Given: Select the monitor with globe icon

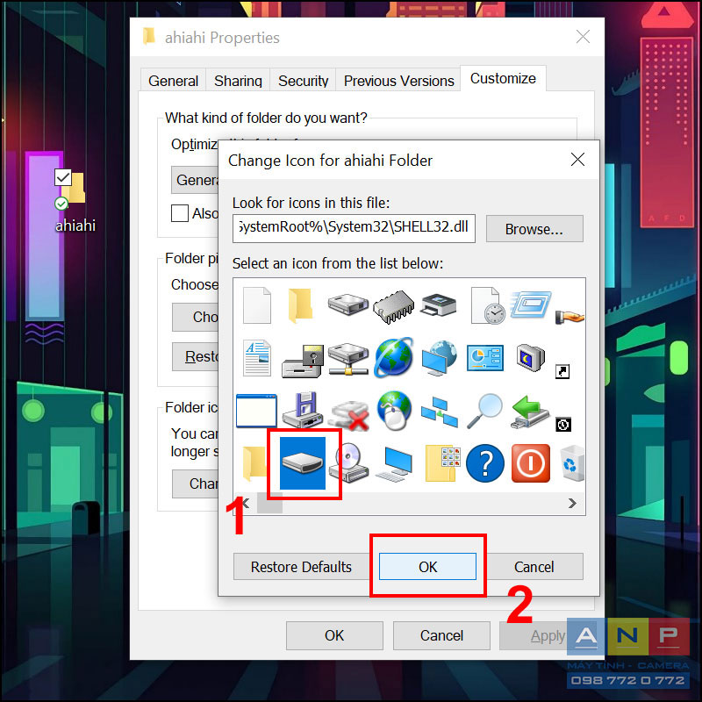Looking at the screenshot, I should [440, 358].
